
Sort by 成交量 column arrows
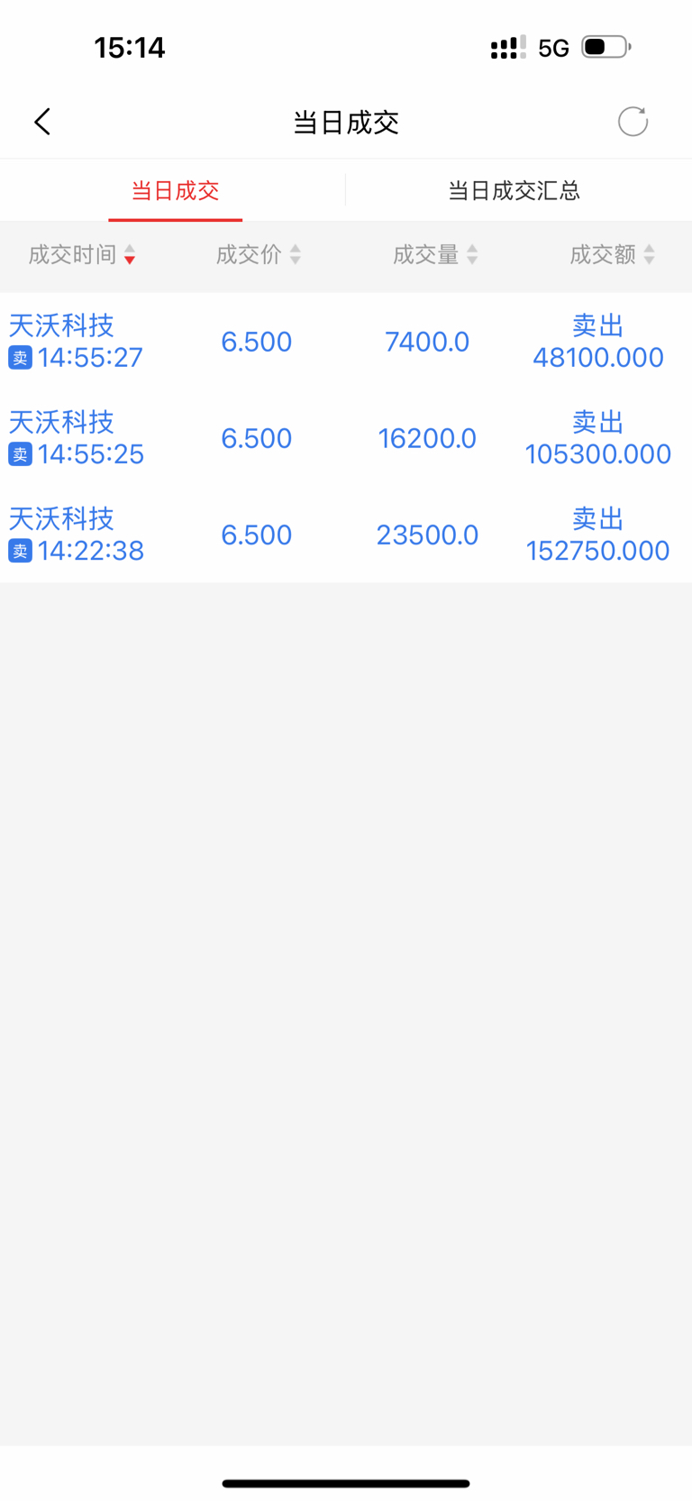[x=472, y=255]
